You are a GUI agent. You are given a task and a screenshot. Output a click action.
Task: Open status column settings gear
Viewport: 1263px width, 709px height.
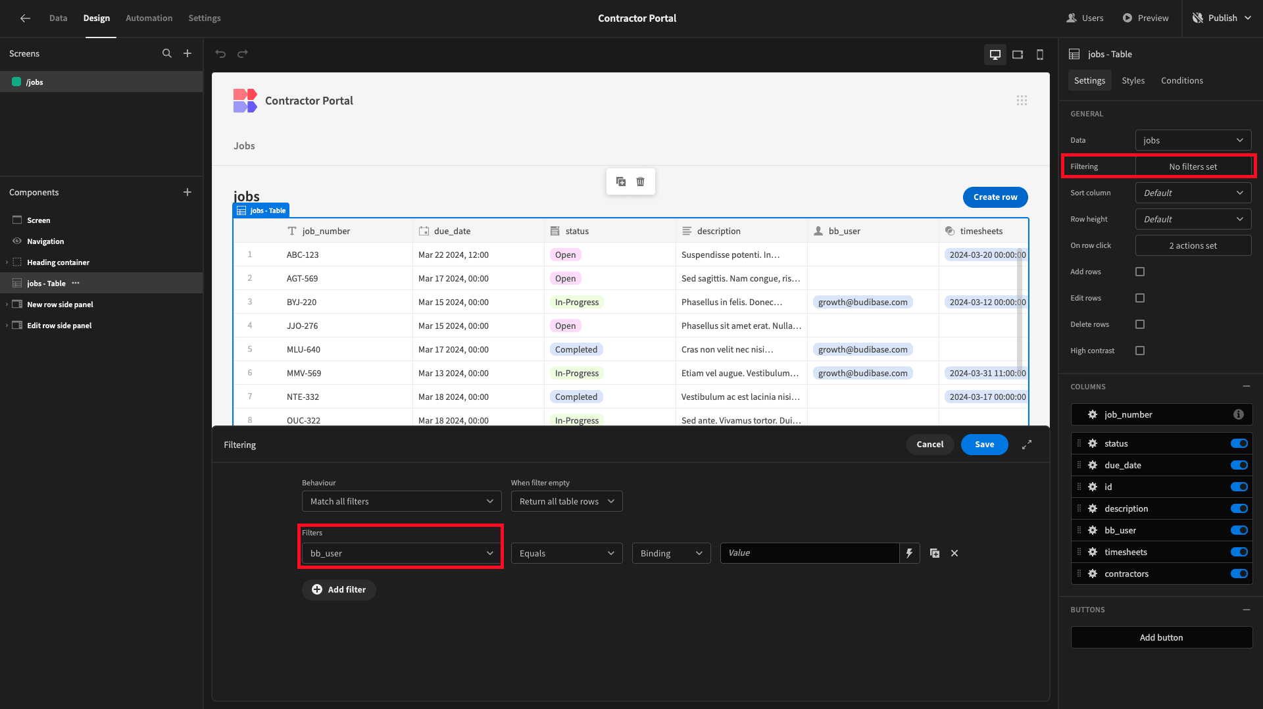(x=1093, y=443)
